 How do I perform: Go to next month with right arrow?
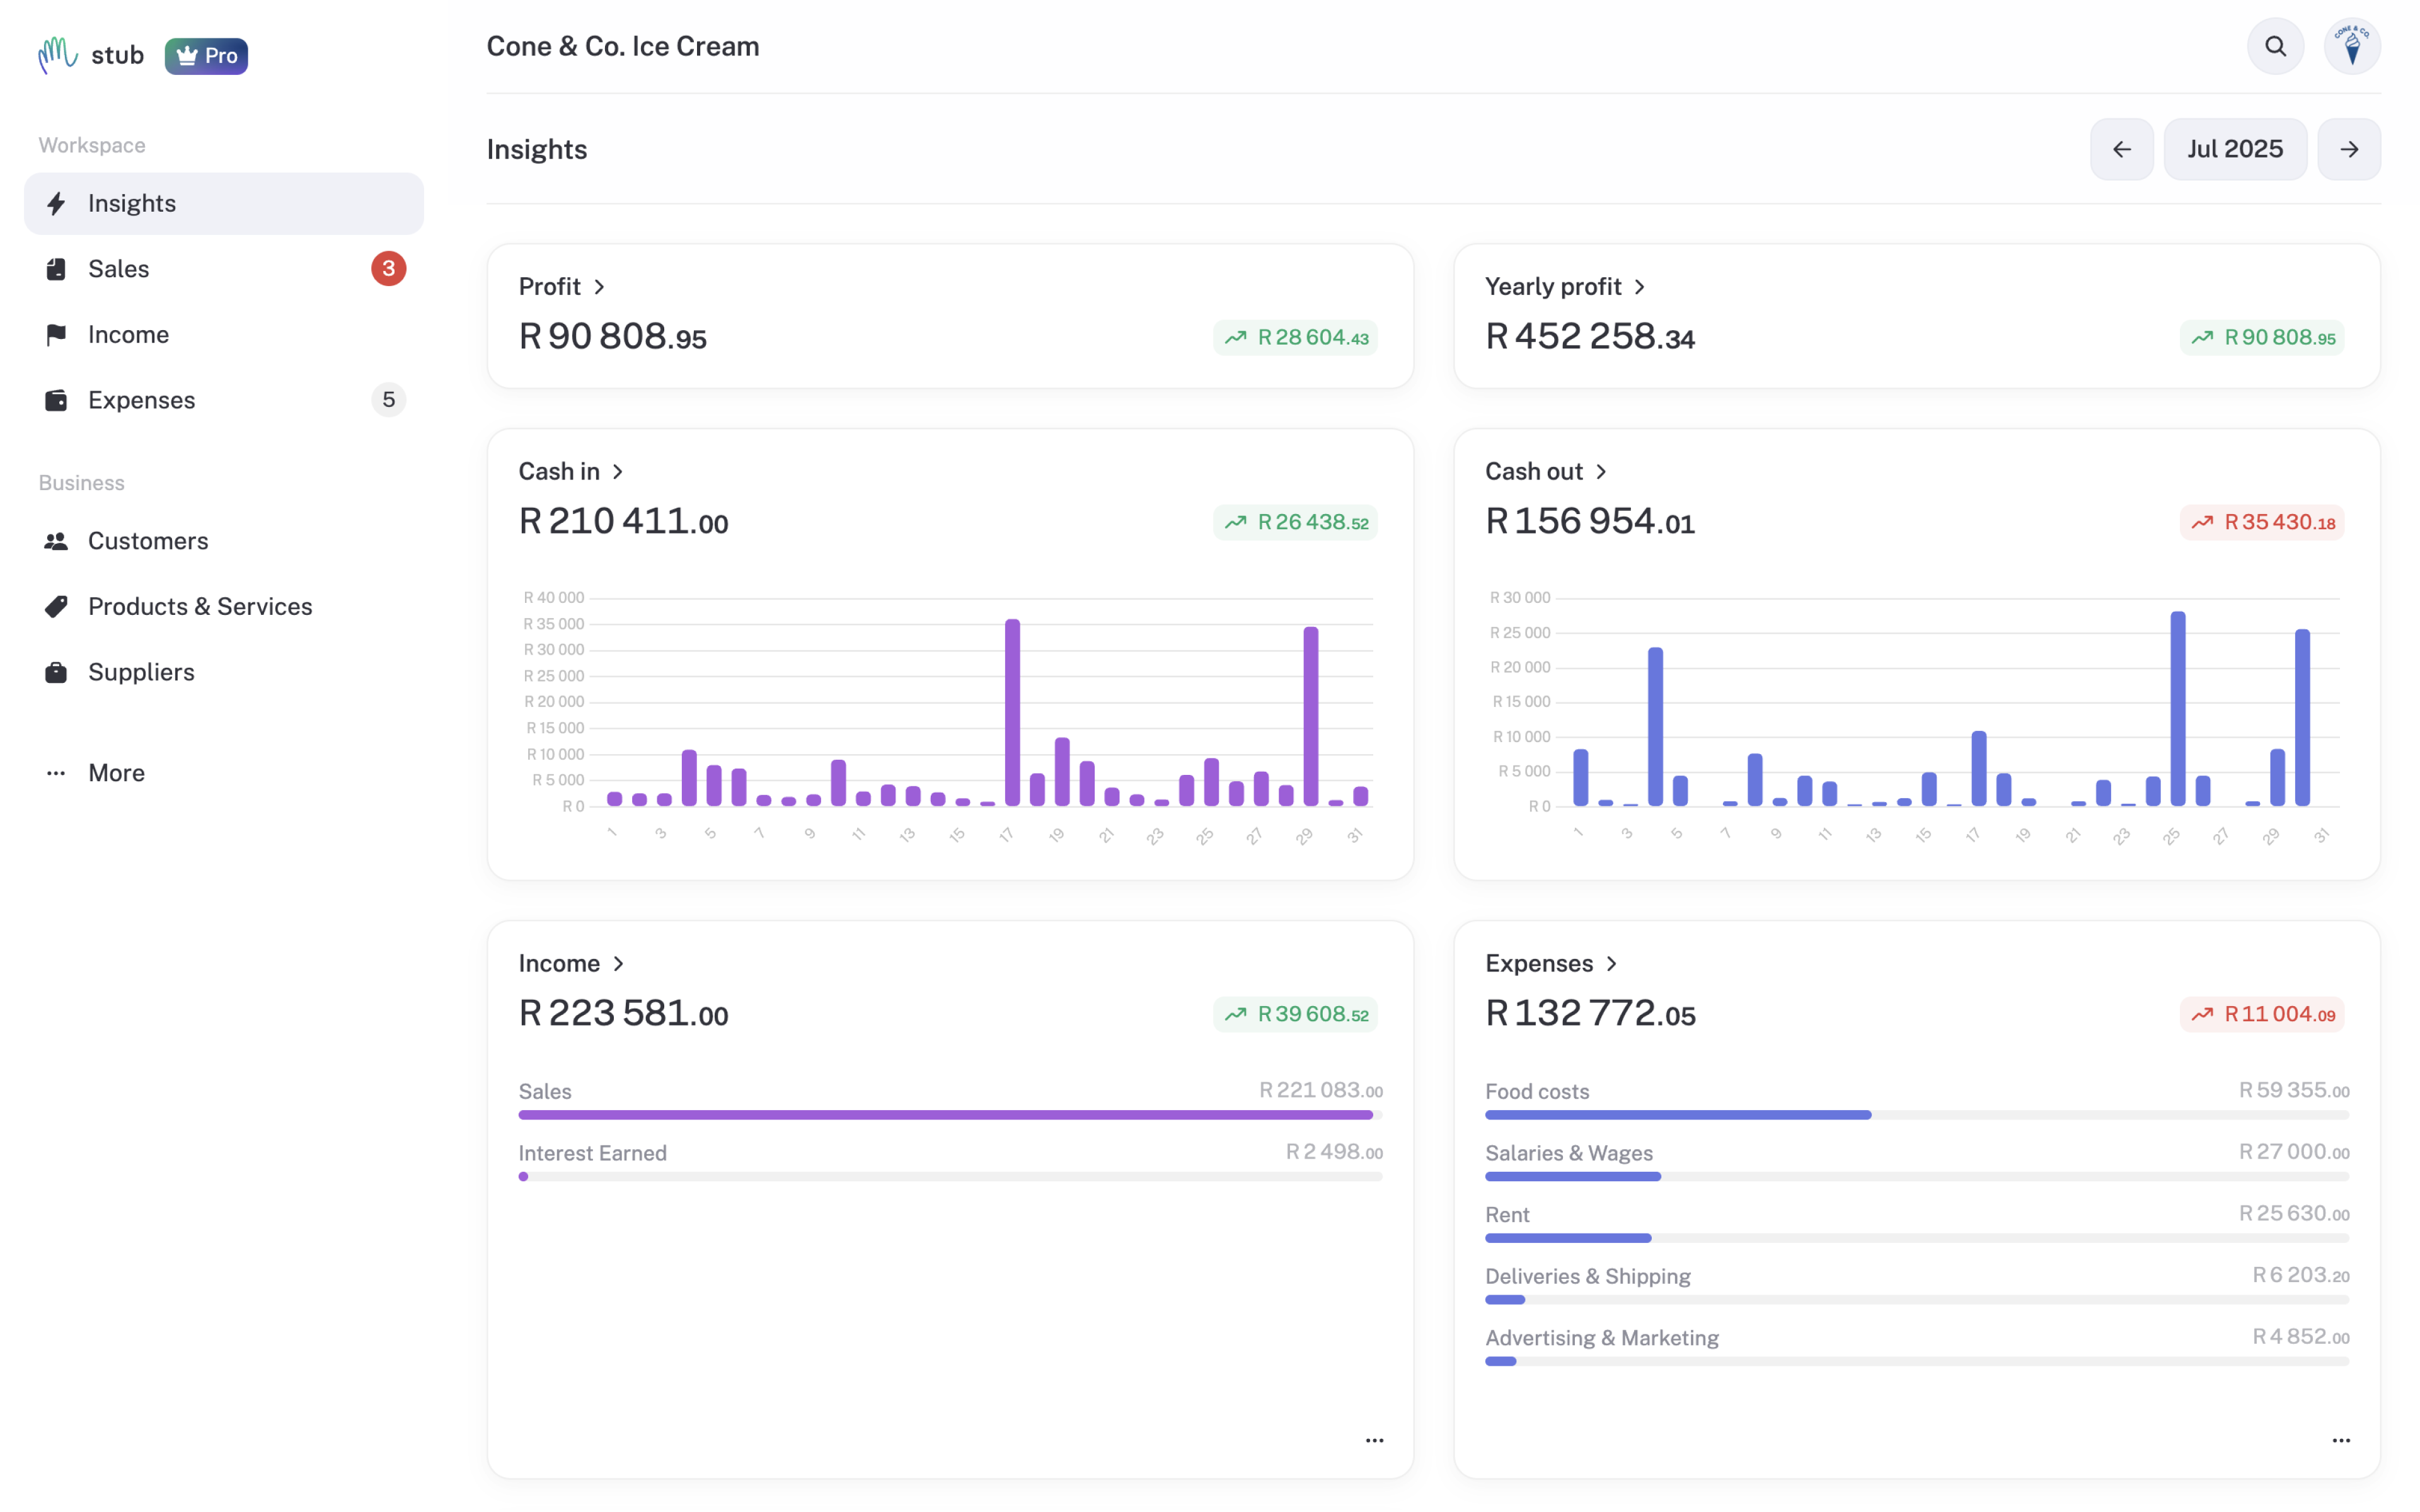[x=2349, y=149]
